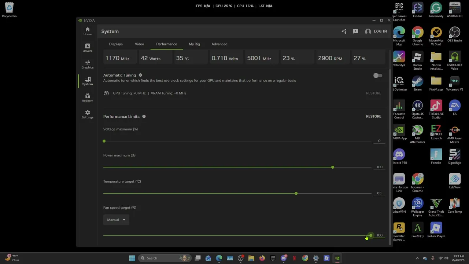Screen dimensions: 469x264
Task: Click the AMD Ryzen Master desktop icon
Action: (455, 134)
